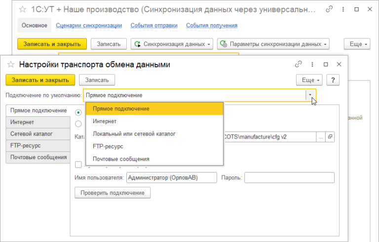Viewport: 379px width, 242px height.
Task: Click the favorite star in the main window title
Action: click(x=22, y=9)
